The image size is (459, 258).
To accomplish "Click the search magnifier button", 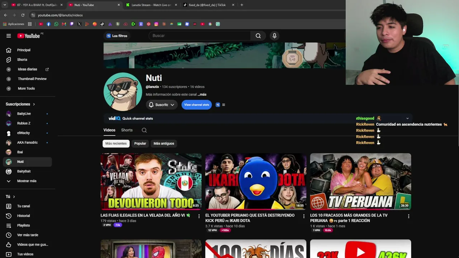I will coord(258,36).
